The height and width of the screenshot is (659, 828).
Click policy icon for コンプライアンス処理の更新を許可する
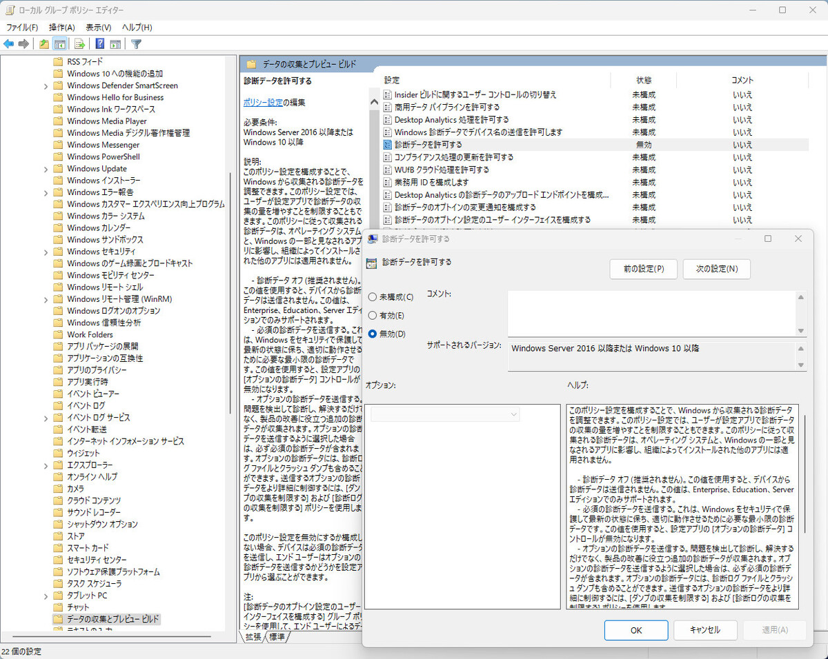click(388, 157)
